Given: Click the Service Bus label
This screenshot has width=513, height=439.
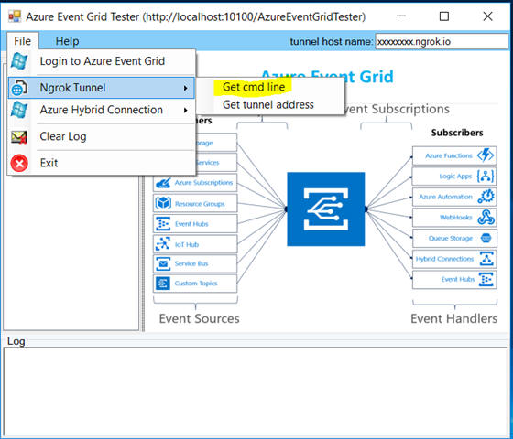Looking at the screenshot, I should point(191,263).
